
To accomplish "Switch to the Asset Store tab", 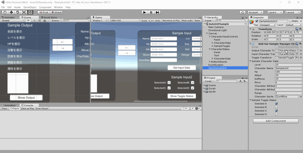I will coord(49,17).
